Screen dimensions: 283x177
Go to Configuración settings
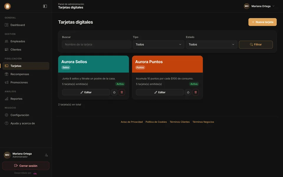tap(26, 115)
